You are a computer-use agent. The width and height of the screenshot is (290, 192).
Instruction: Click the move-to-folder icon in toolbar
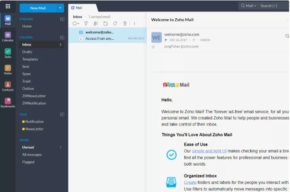pos(105,23)
